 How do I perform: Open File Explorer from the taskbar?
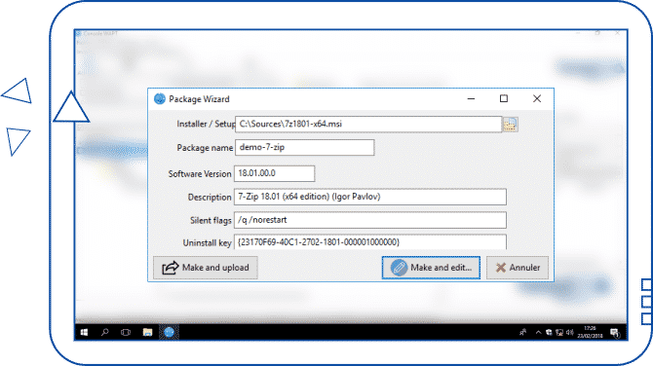(147, 332)
